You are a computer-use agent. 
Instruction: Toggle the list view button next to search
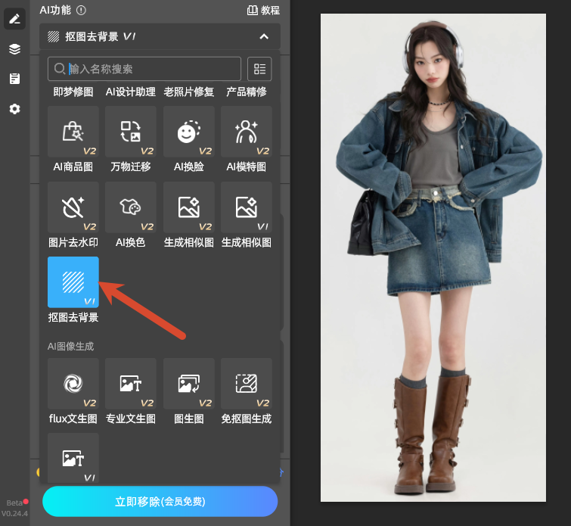[259, 69]
